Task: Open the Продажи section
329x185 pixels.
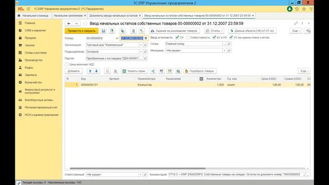Action: tap(30, 38)
